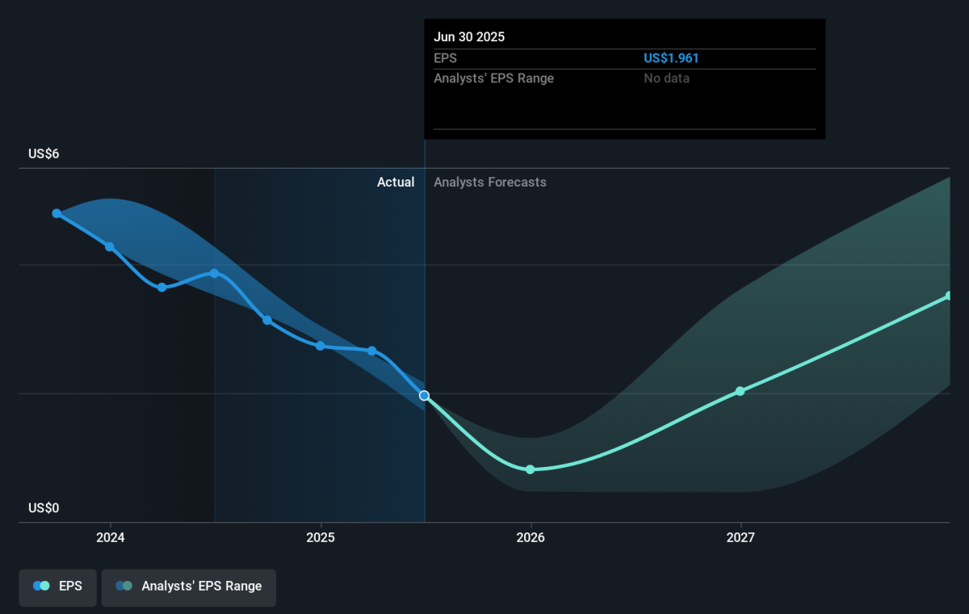Select the 2027 forecast EPS data point

(x=740, y=391)
